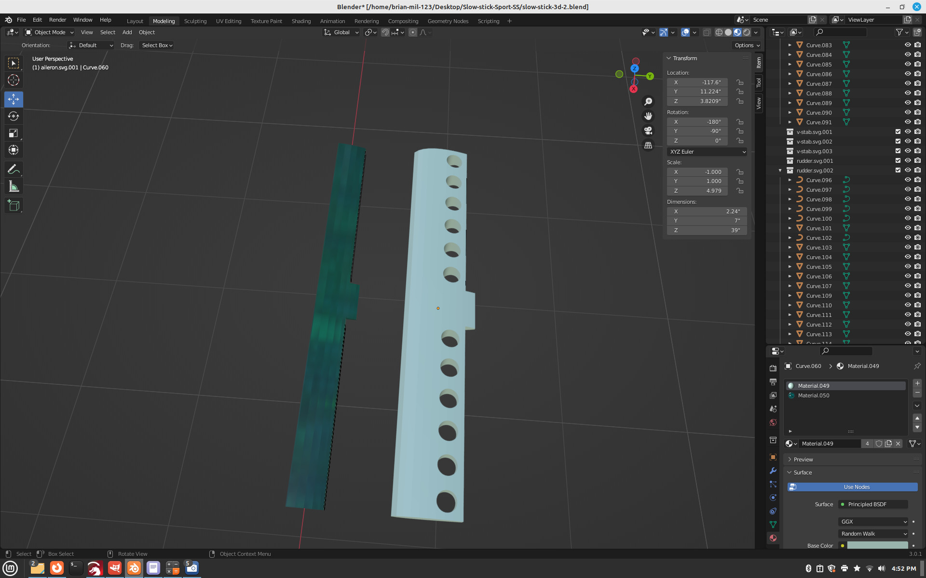Switch to the Shading workspace tab

[301, 21]
